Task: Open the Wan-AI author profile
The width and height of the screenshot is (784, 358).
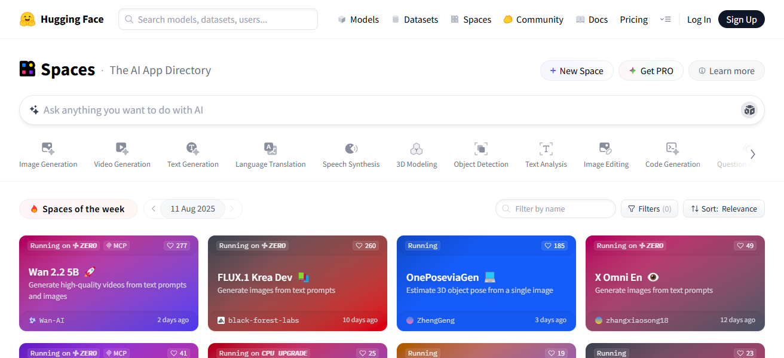Action: click(x=47, y=320)
